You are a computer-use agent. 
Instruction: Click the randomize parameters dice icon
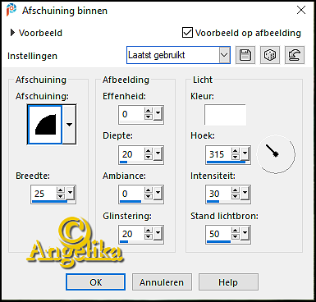click(x=270, y=55)
